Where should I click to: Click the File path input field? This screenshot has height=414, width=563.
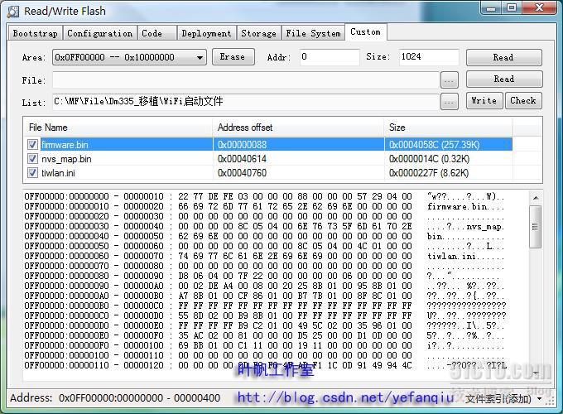[246, 79]
